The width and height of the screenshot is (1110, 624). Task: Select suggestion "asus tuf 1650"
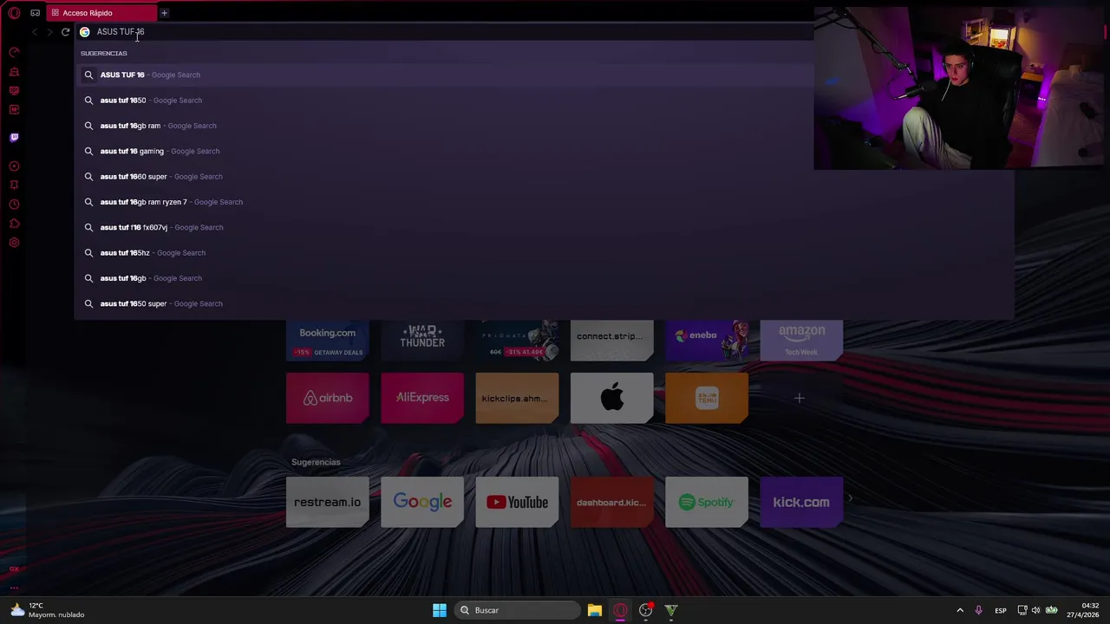point(444,101)
